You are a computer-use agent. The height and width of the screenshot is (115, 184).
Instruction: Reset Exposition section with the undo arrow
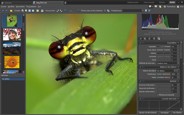point(143,43)
